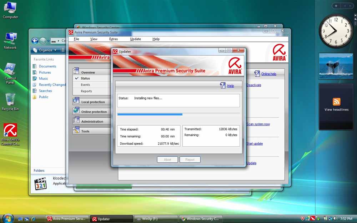Click the Local protection section icon
This screenshot has height=223, width=357.
point(76,101)
